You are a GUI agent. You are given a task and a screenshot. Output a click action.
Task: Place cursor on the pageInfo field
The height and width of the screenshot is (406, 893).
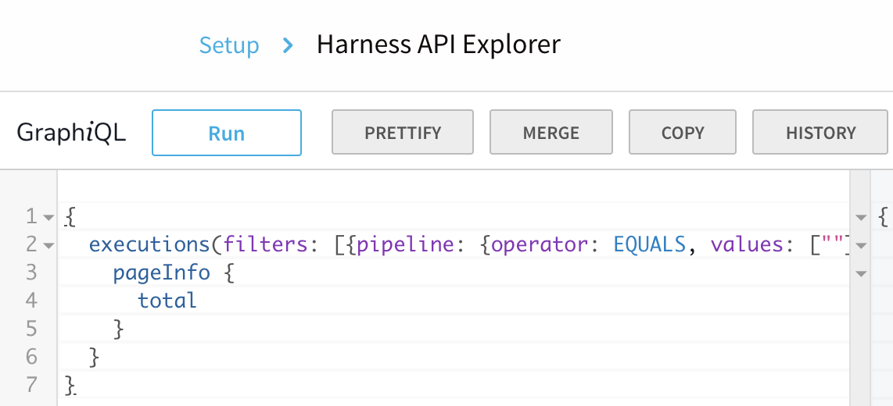tap(162, 273)
